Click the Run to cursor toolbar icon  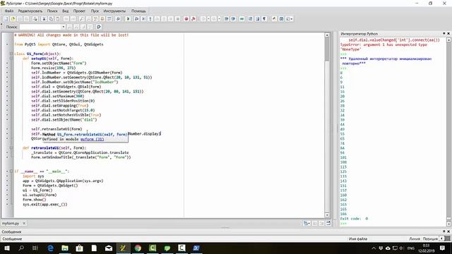tap(143, 19)
